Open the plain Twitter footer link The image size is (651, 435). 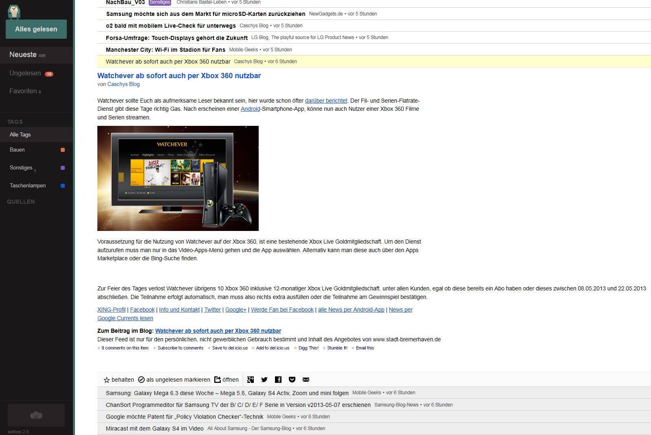point(212,310)
